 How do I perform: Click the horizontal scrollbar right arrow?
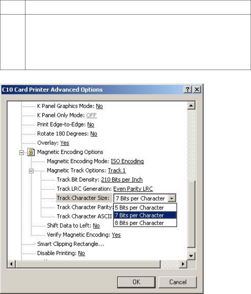point(183,264)
